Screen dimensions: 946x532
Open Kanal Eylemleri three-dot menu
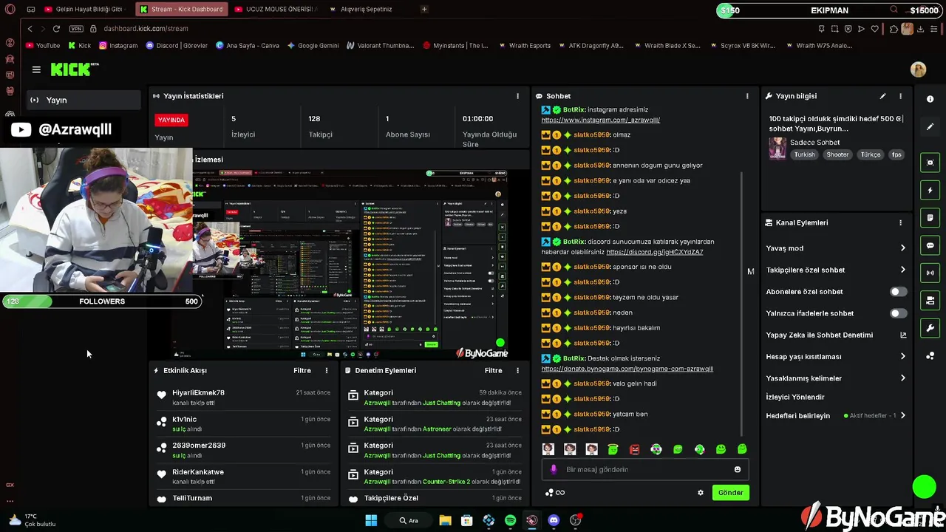(900, 222)
